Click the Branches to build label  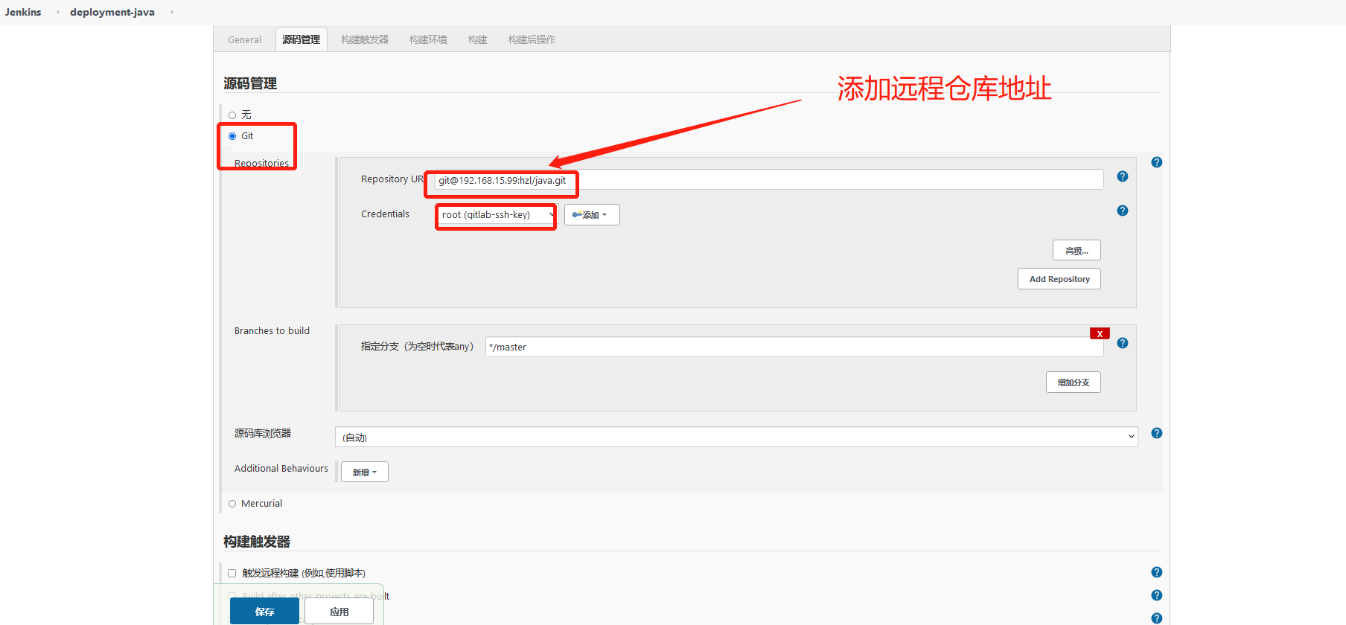click(x=272, y=330)
